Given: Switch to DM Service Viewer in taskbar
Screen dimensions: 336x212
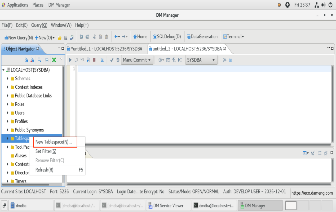Looking at the screenshot, I should pyautogui.click(x=169, y=205).
